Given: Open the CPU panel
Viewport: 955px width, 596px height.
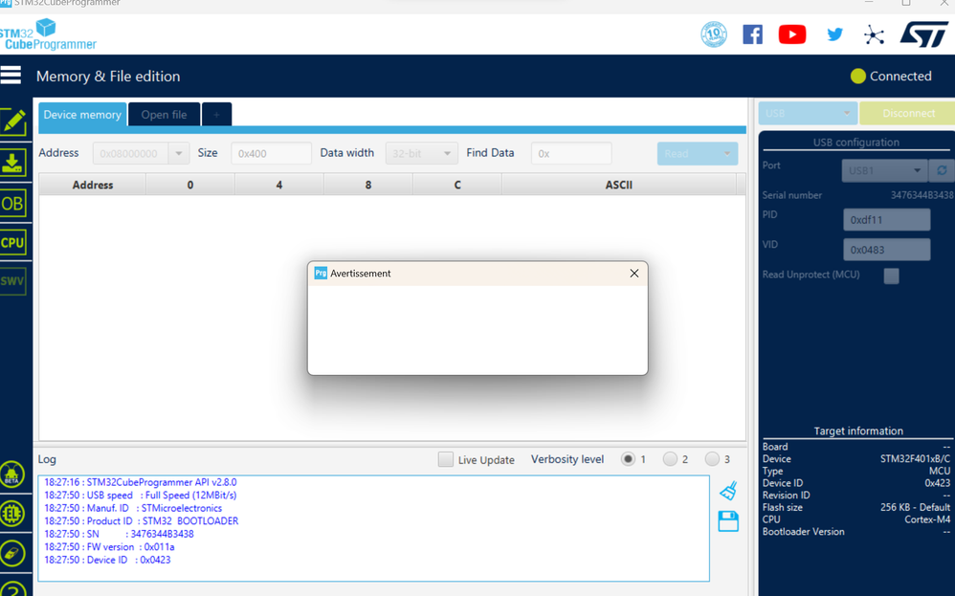Looking at the screenshot, I should [x=13, y=243].
